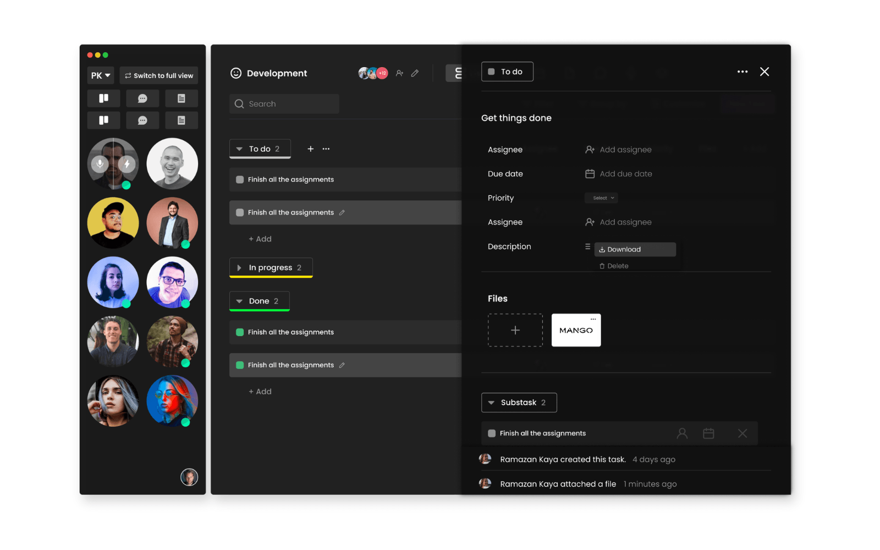Click dashed box to add a file
The width and height of the screenshot is (880, 550).
(x=515, y=330)
